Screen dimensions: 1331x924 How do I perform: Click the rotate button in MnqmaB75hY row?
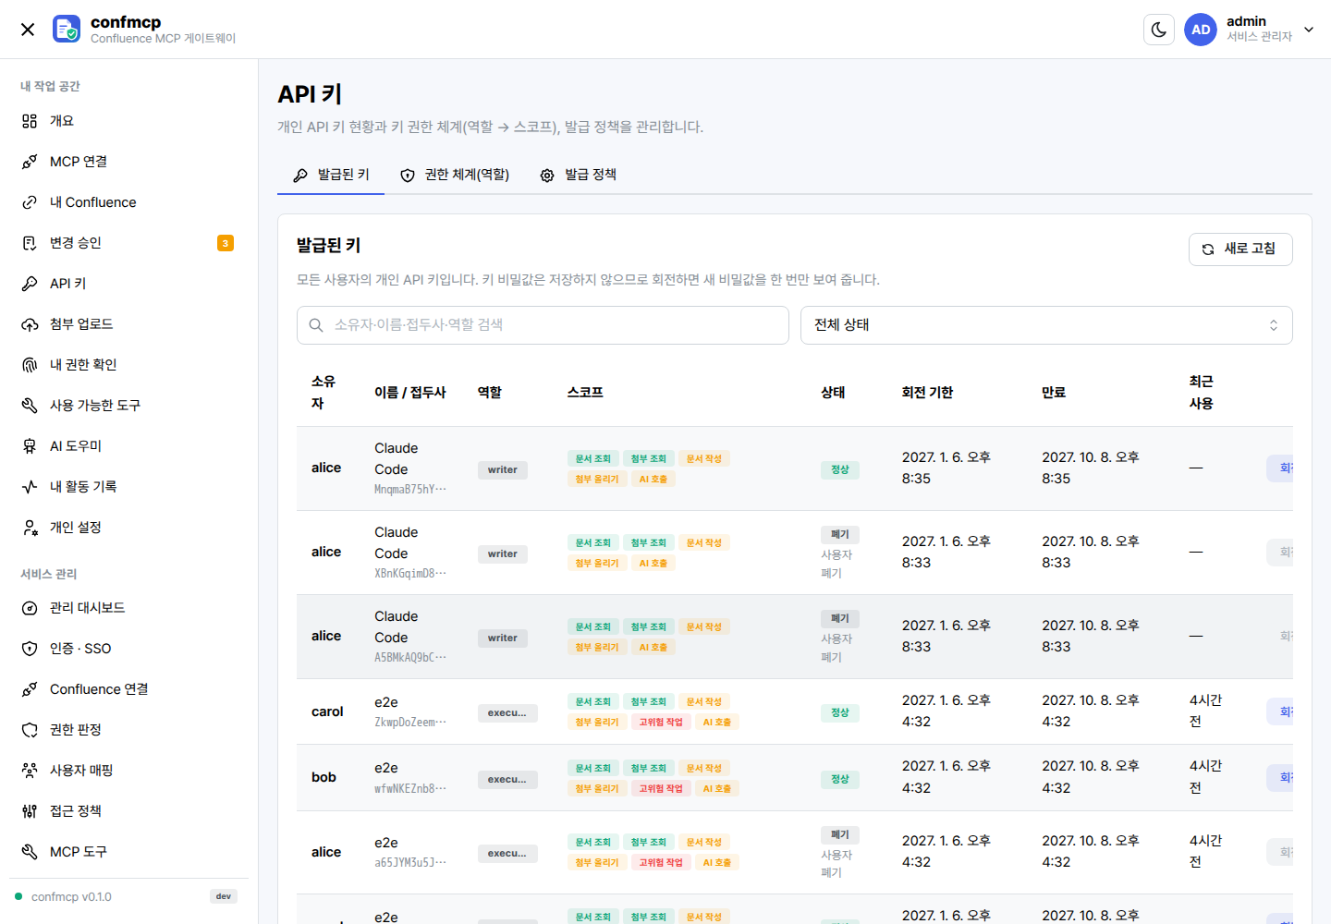click(1280, 468)
